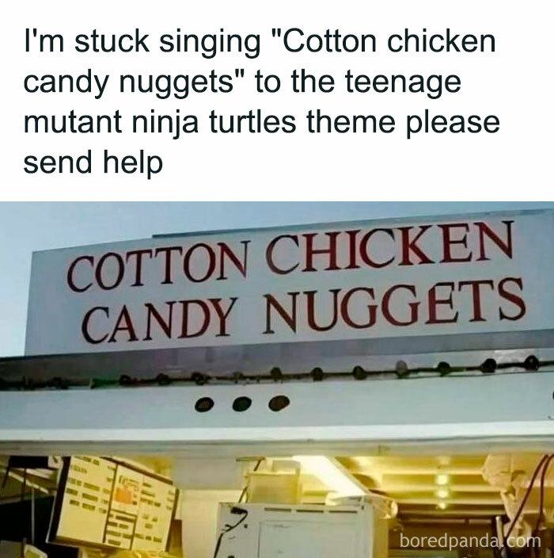Click the word NUGGETS on the sign
The height and width of the screenshot is (558, 554).
[394, 307]
